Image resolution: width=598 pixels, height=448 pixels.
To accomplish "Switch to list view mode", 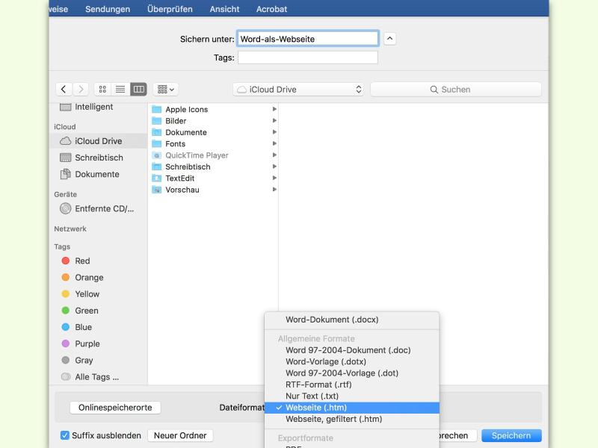I will point(120,90).
